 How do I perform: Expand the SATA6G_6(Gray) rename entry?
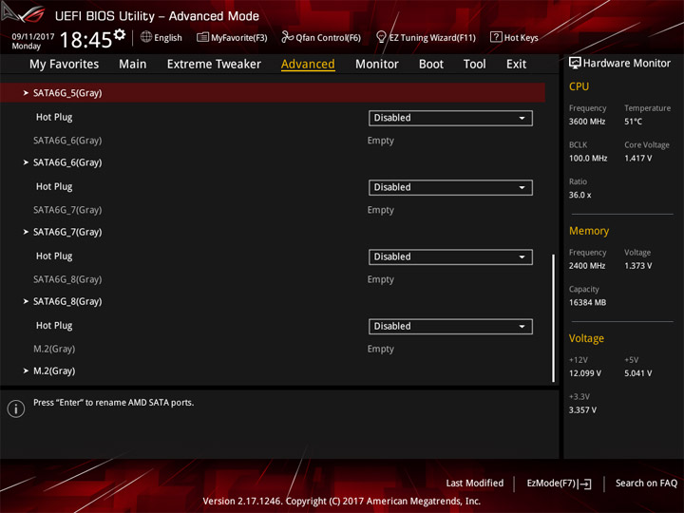pos(67,162)
